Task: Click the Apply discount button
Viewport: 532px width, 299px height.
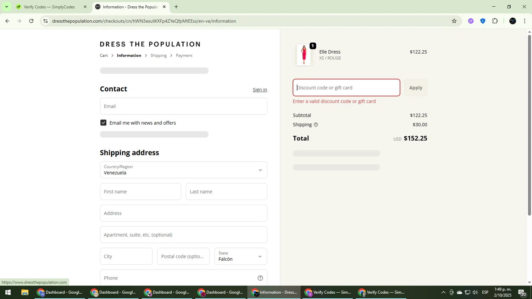Action: click(x=416, y=88)
